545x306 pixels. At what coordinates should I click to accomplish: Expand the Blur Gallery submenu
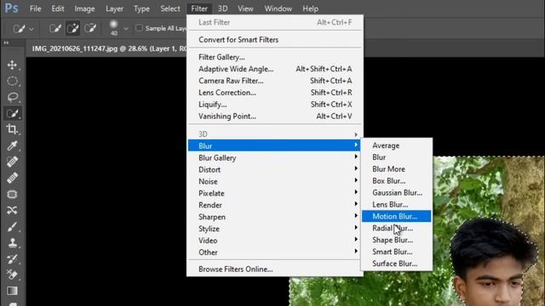[x=274, y=157]
